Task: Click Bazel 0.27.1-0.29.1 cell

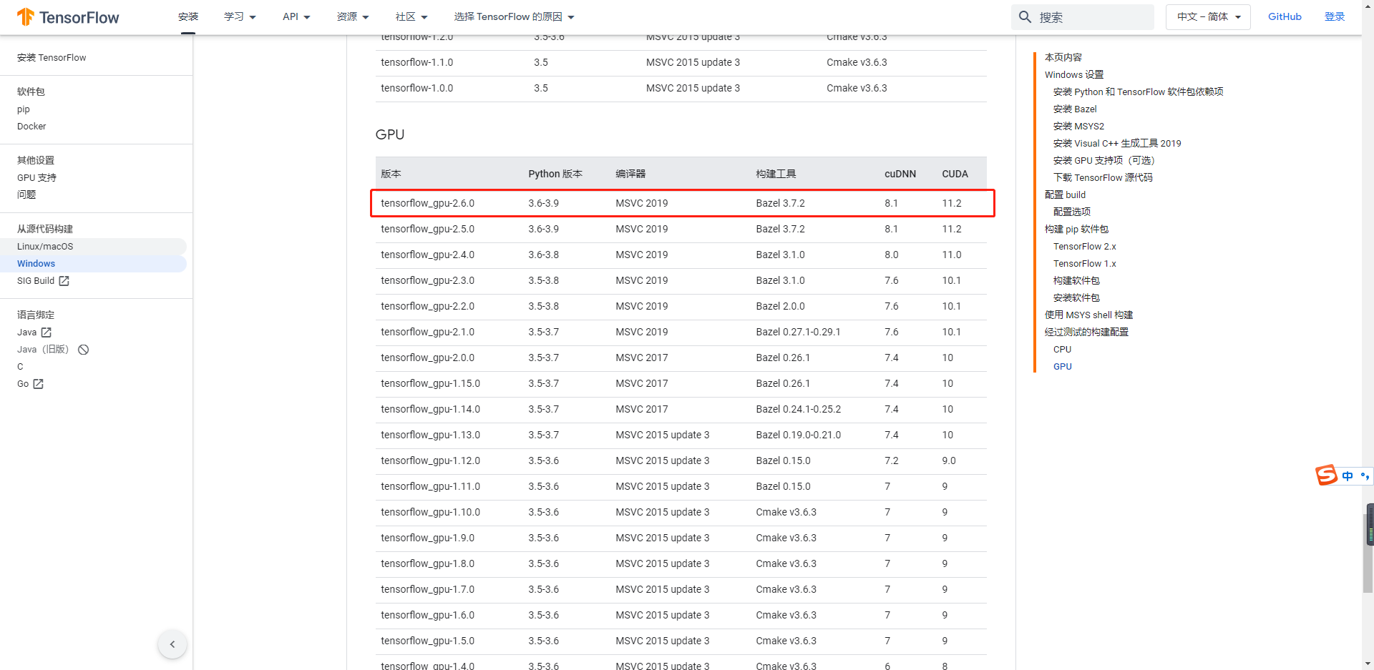Action: point(798,332)
